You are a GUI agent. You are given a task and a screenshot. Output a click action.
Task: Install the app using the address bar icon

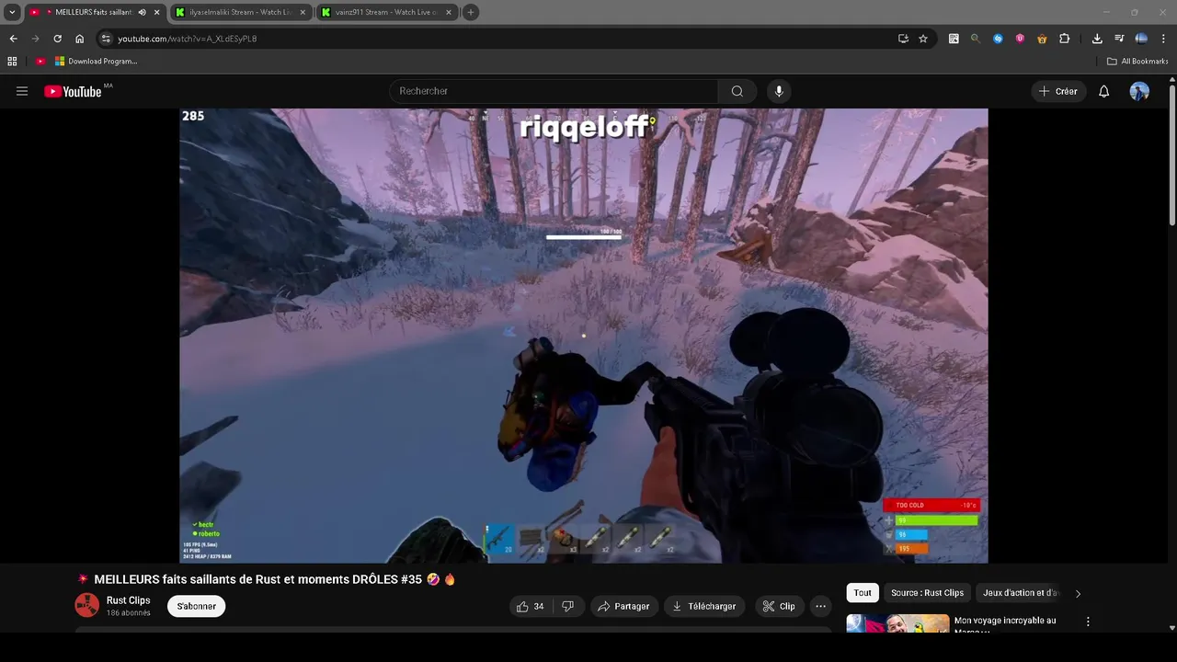point(903,39)
